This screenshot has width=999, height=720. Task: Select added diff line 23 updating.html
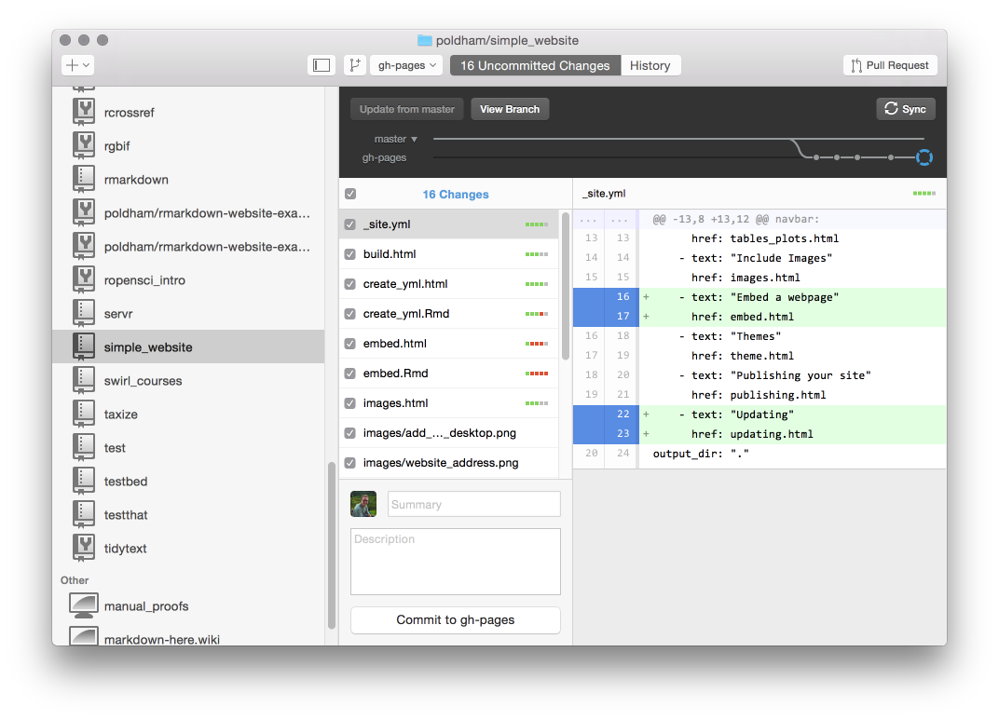760,434
